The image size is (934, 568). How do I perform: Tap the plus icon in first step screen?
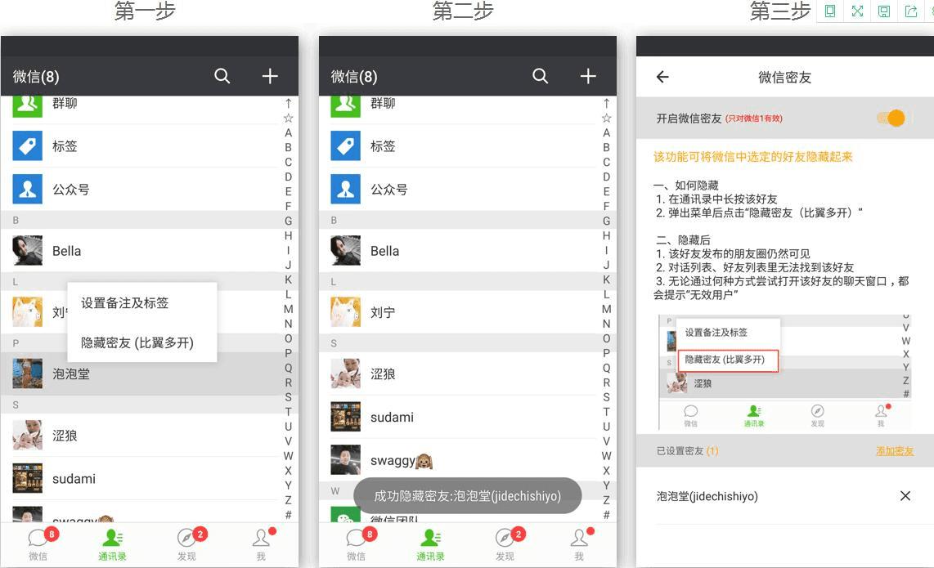[x=270, y=76]
